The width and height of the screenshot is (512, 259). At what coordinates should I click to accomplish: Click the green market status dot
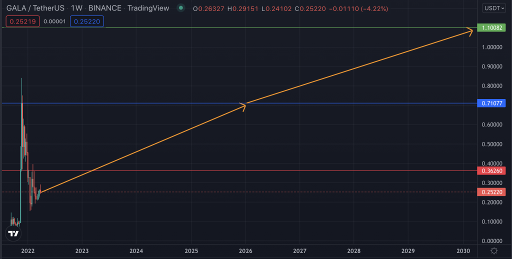[x=180, y=8]
